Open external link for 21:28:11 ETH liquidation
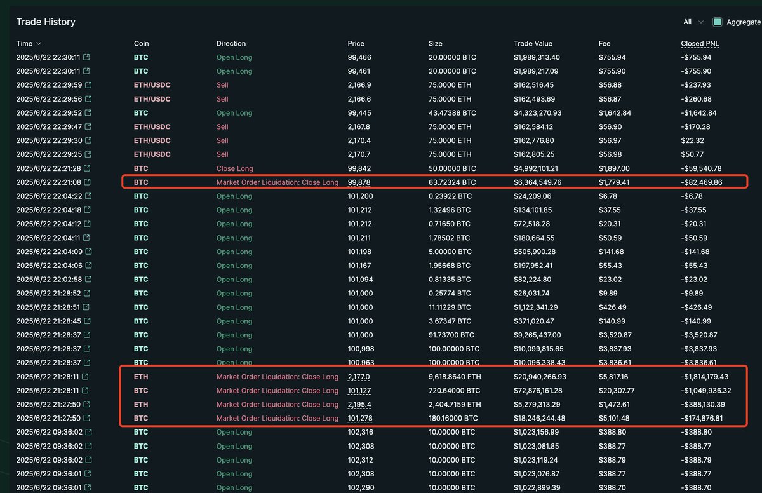Image resolution: width=762 pixels, height=493 pixels. pyautogui.click(x=86, y=377)
